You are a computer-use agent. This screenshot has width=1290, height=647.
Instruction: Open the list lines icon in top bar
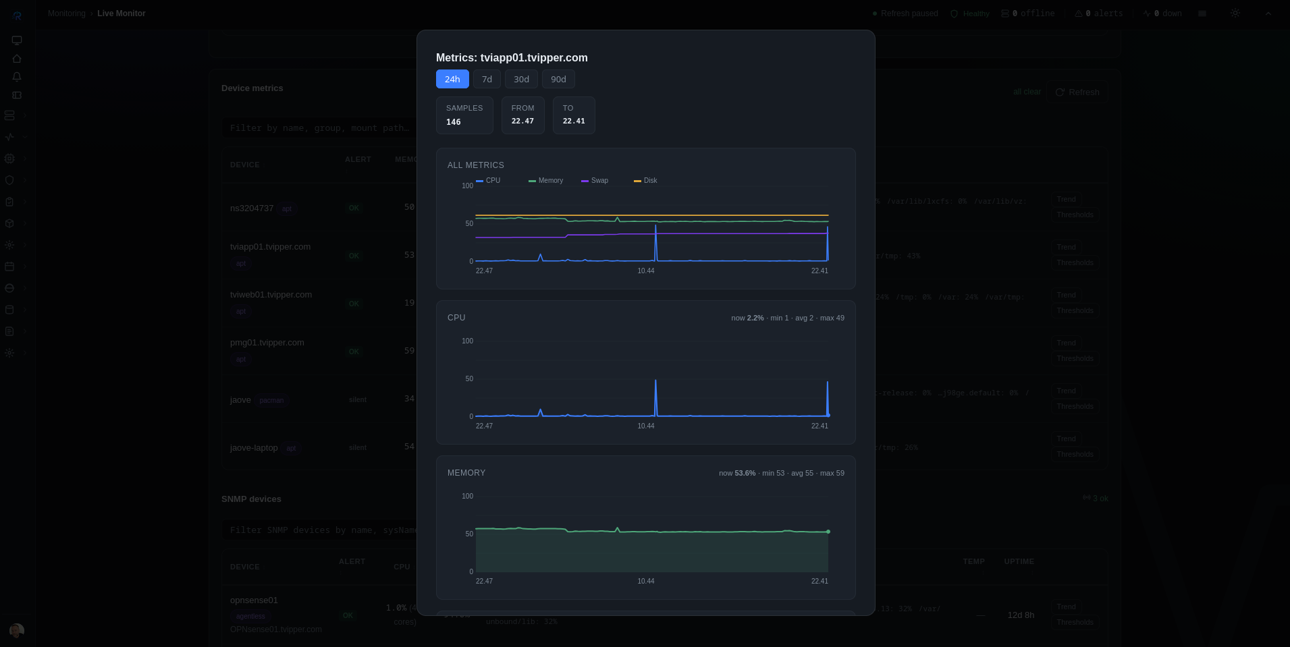click(1202, 13)
